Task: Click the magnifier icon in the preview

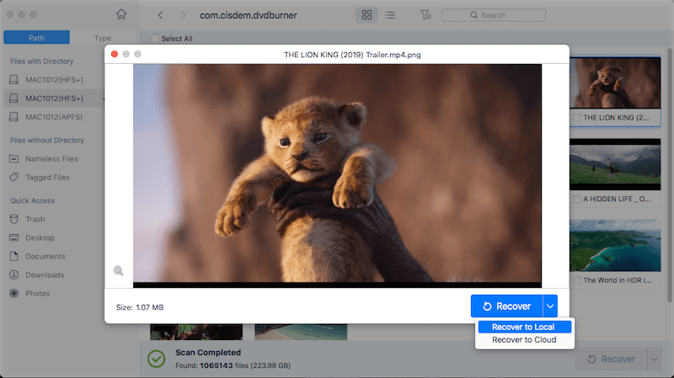Action: coord(119,270)
